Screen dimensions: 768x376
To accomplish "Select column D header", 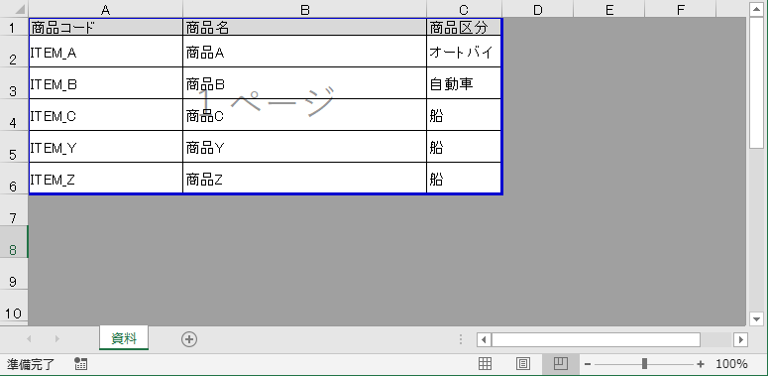I will 538,9.
